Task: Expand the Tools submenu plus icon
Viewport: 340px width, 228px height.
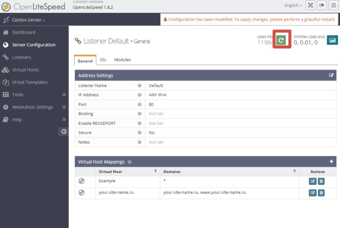Action: [x=64, y=95]
